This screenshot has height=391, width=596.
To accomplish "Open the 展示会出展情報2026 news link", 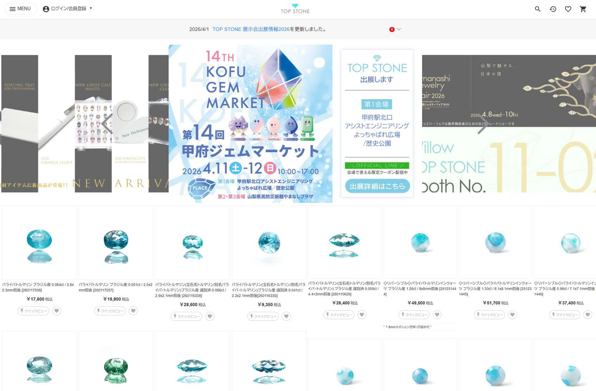I will click(251, 30).
